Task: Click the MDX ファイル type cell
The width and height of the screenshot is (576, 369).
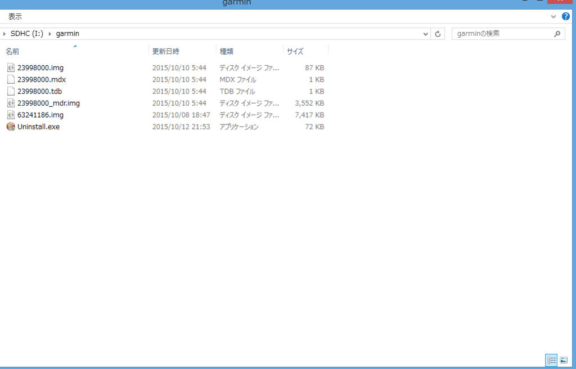Action: pos(238,79)
